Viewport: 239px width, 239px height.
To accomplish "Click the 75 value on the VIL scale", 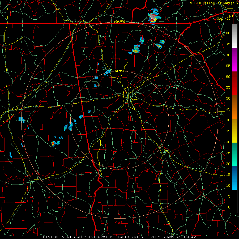I will (228, 44).
